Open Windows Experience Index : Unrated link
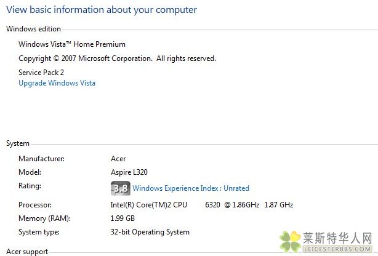 pyautogui.click(x=191, y=188)
